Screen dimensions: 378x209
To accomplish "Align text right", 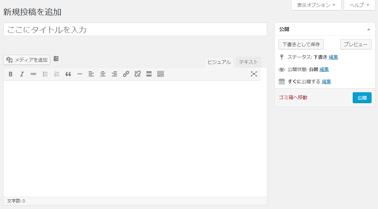I will [x=114, y=74].
